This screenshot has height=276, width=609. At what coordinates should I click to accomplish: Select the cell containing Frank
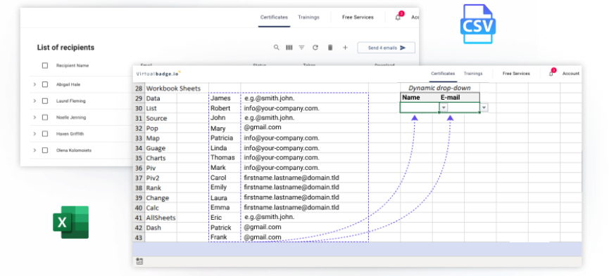point(225,237)
